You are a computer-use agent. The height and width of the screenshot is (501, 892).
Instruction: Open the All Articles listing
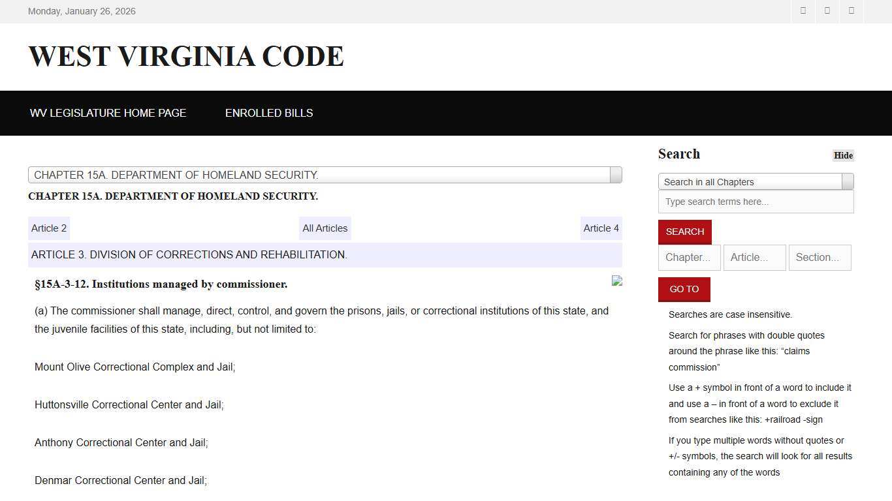coord(325,228)
